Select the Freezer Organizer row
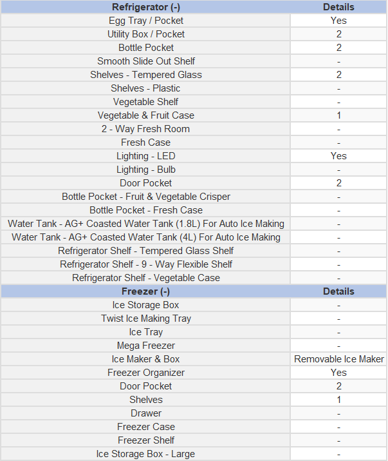The image size is (388, 461). click(194, 373)
